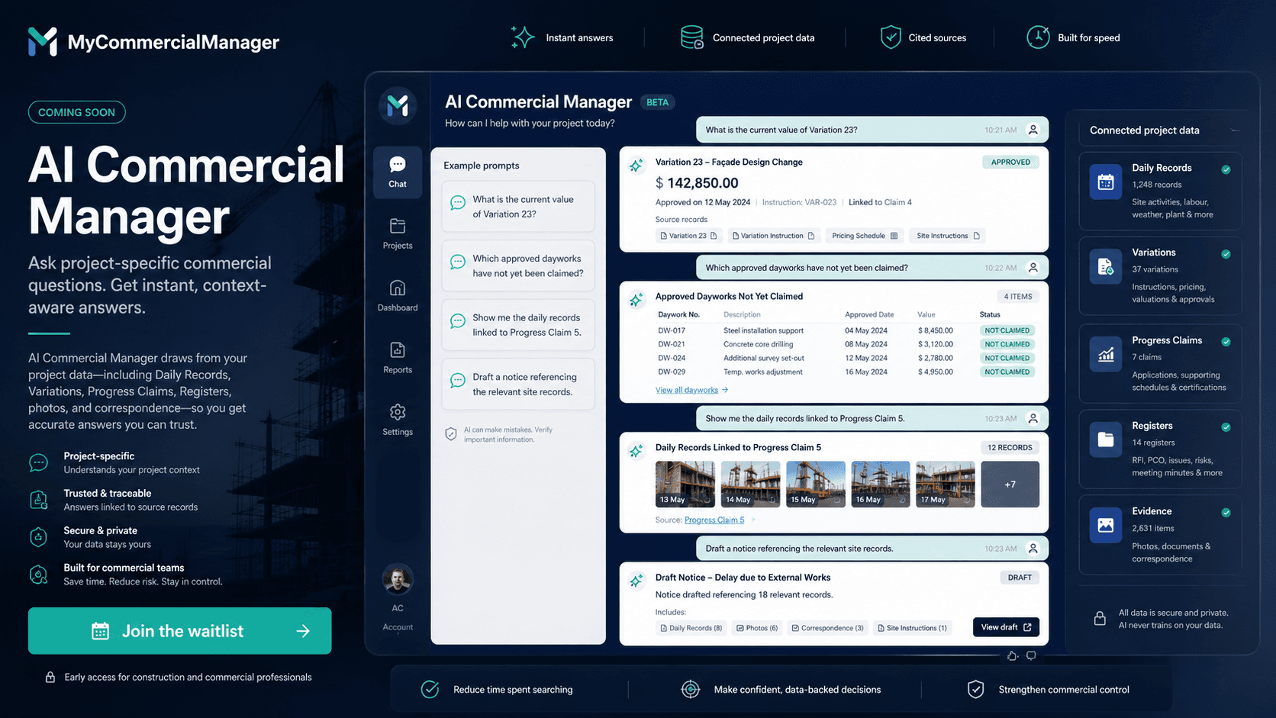This screenshot has width=1276, height=718.
Task: Open Projects in the sidebar
Action: pyautogui.click(x=398, y=234)
